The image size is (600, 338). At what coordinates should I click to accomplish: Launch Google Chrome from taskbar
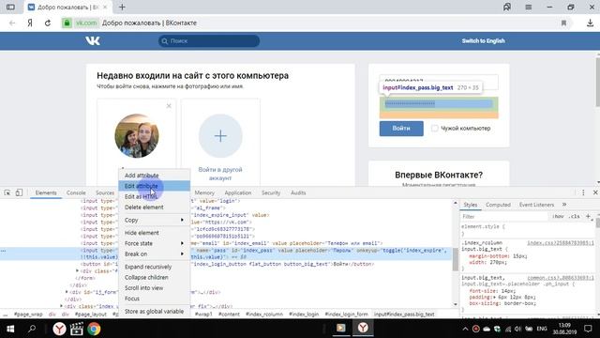[94, 329]
